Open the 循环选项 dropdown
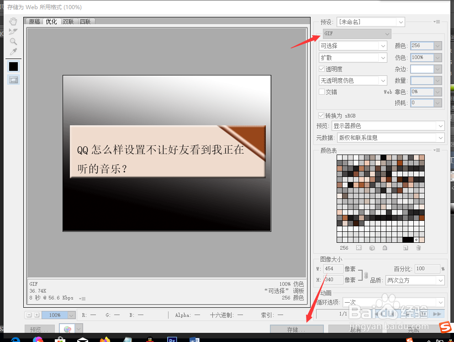The width and height of the screenshot is (454, 342). [x=394, y=302]
